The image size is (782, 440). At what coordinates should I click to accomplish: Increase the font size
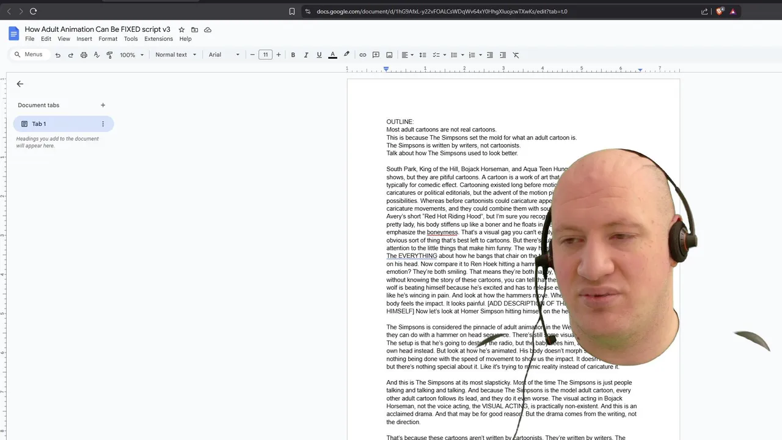click(x=279, y=55)
